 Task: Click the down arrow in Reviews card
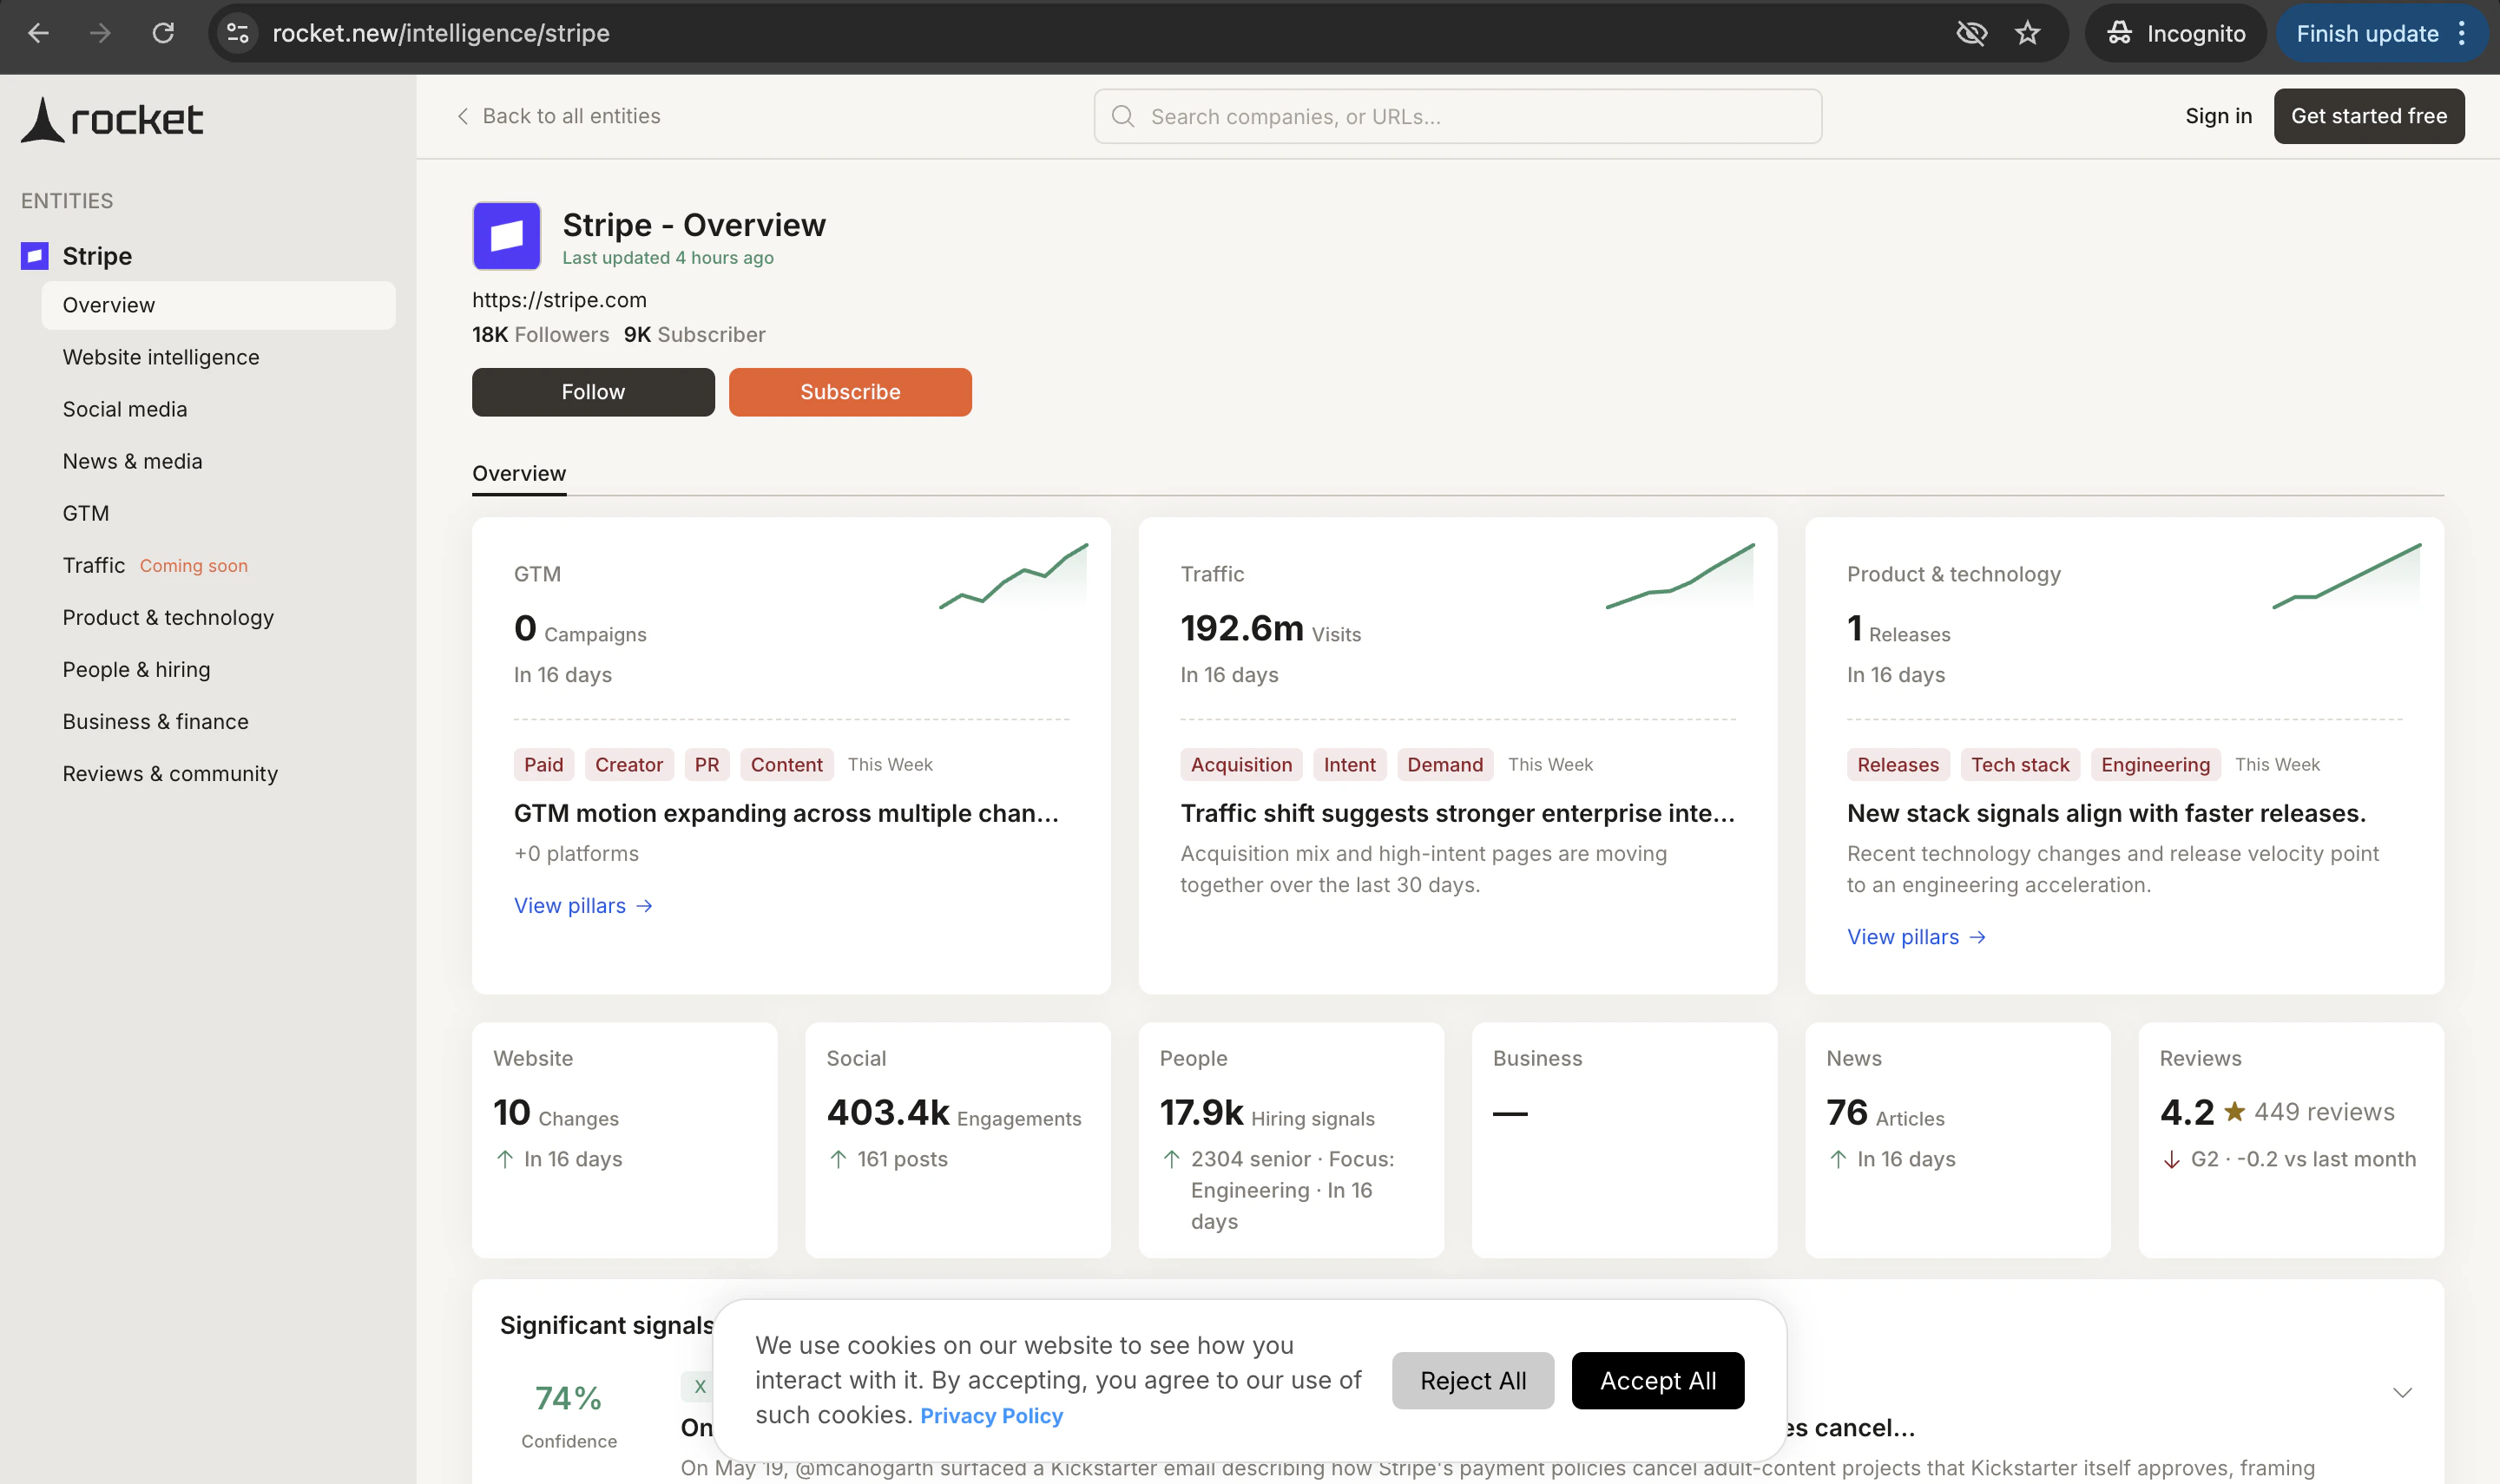[2171, 1159]
